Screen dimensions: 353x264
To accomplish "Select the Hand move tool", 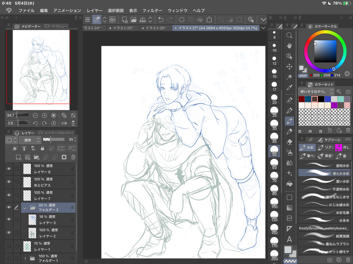I will coord(289,45).
